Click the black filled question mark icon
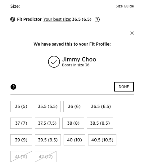The image size is (144, 165). click(x=13, y=87)
